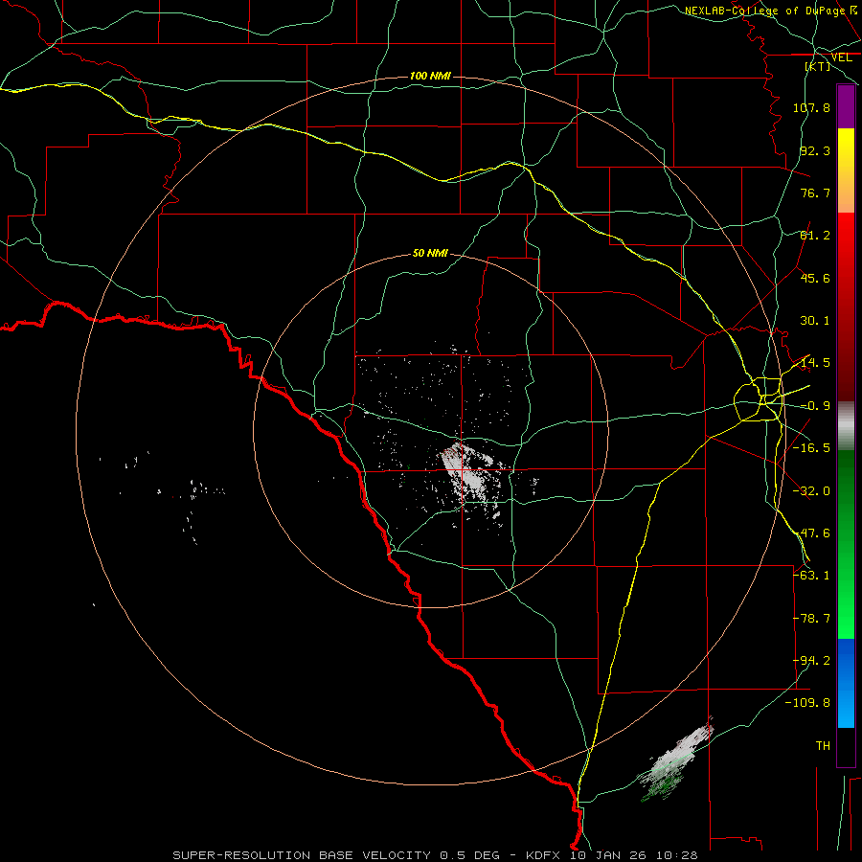Pick the red segment of velocity scale
Screen dimensions: 862x862
tap(846, 306)
